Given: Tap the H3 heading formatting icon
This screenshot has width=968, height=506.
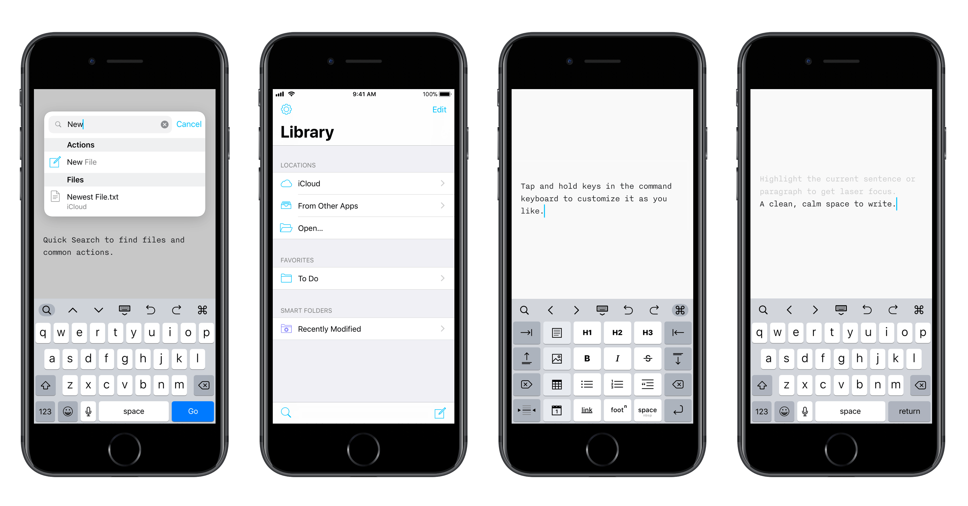Looking at the screenshot, I should coord(647,332).
